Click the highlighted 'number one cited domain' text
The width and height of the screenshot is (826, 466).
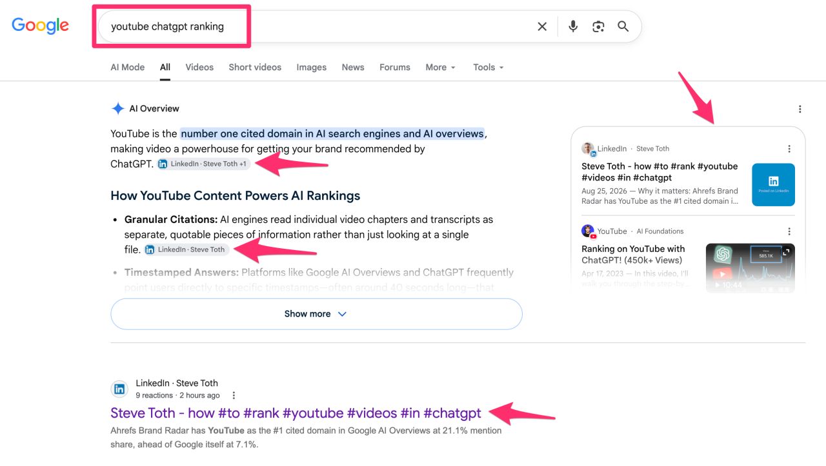(x=332, y=133)
